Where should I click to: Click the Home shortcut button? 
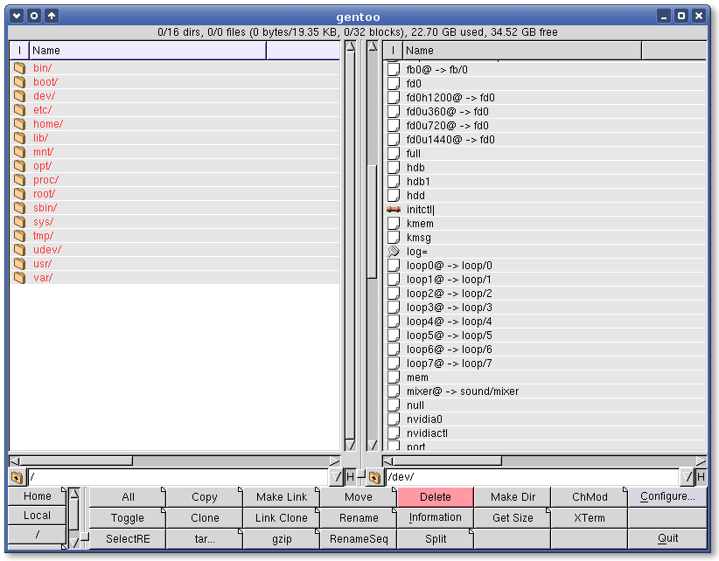pyautogui.click(x=37, y=496)
